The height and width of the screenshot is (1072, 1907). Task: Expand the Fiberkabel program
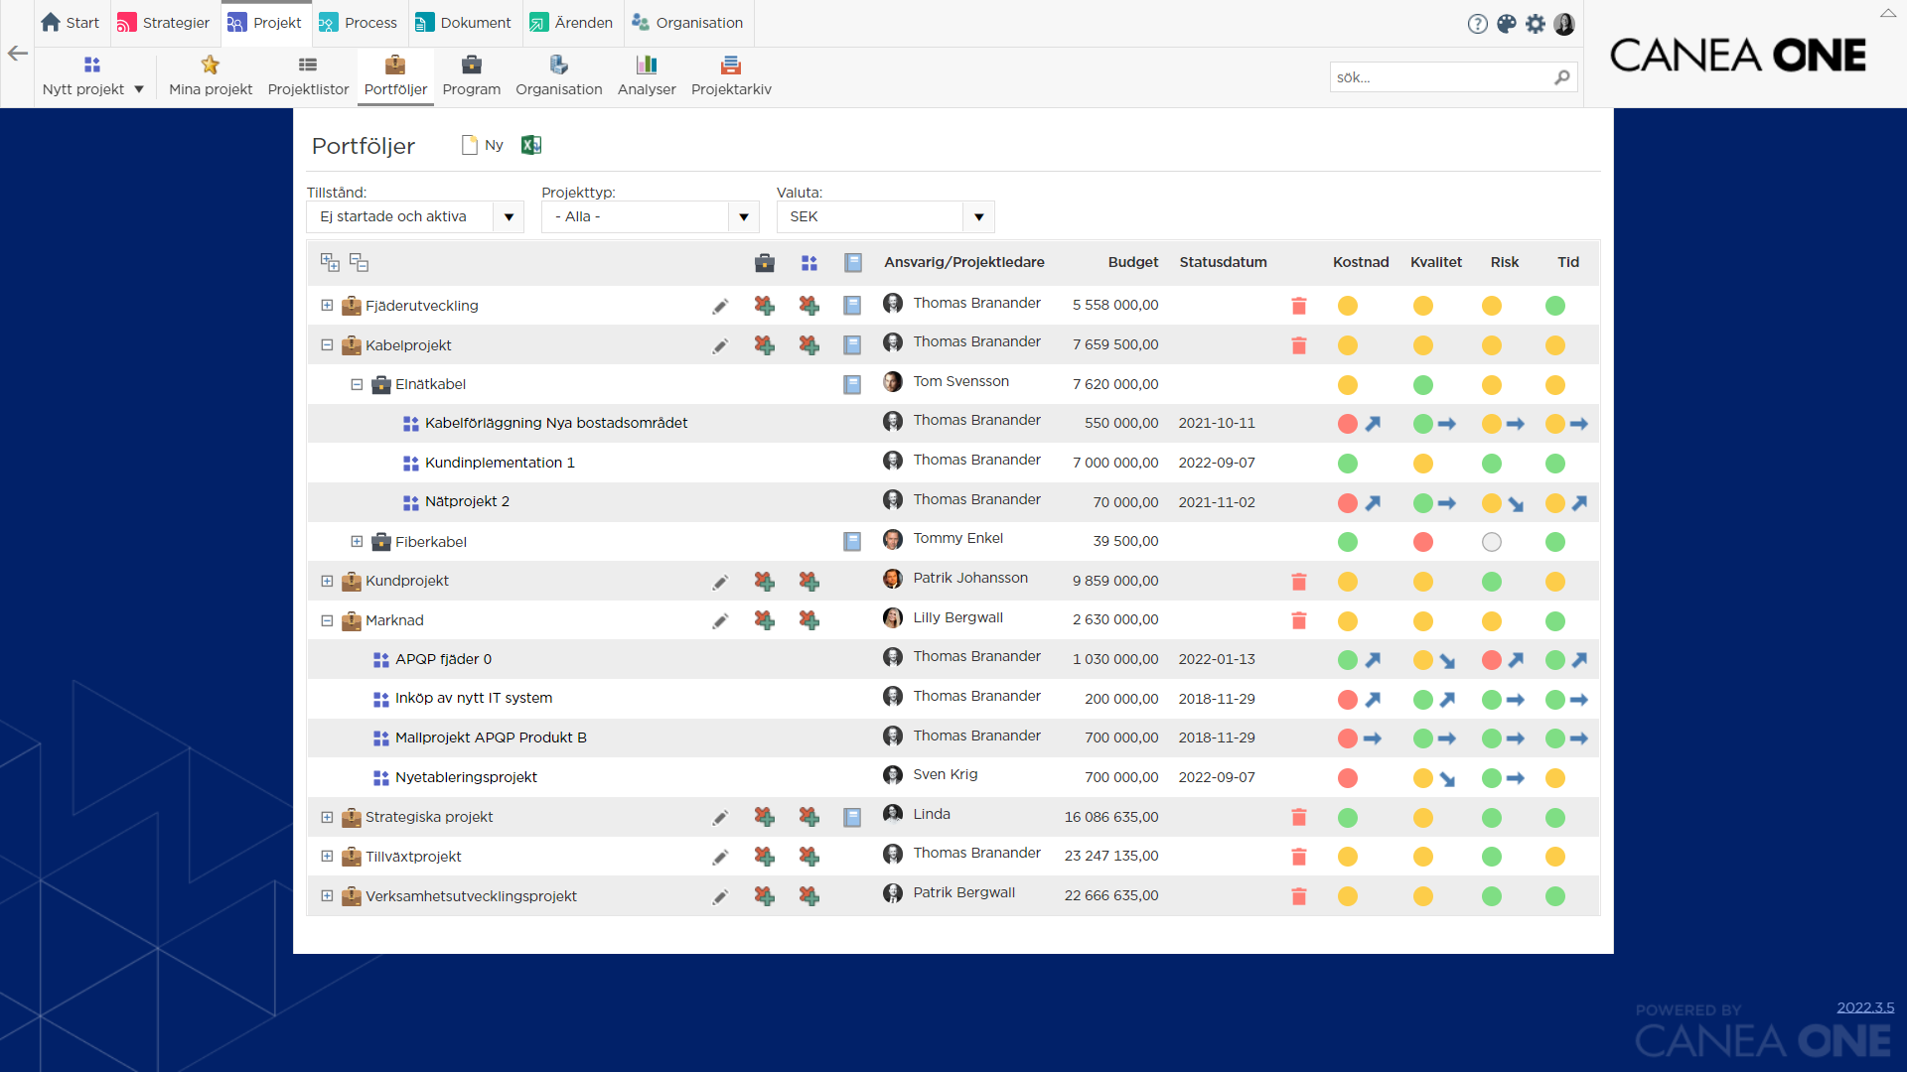pyautogui.click(x=357, y=542)
